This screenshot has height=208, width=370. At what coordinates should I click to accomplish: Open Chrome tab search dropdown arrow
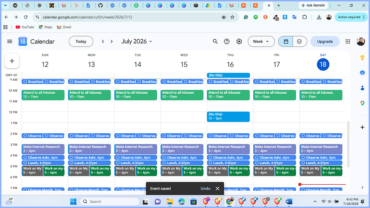pos(5,5)
